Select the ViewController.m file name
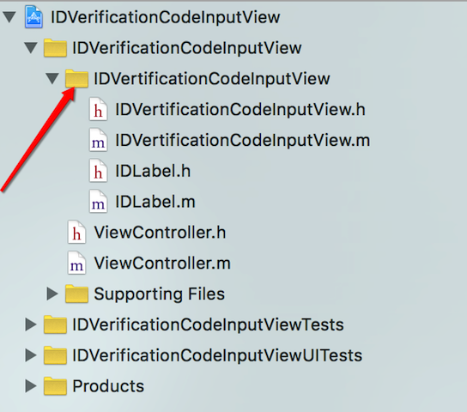 click(x=162, y=264)
